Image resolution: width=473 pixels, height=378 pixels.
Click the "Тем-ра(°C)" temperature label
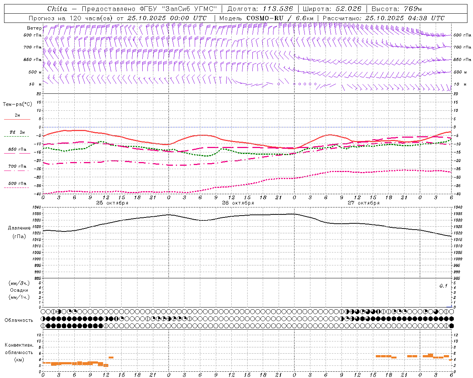pos(17,104)
